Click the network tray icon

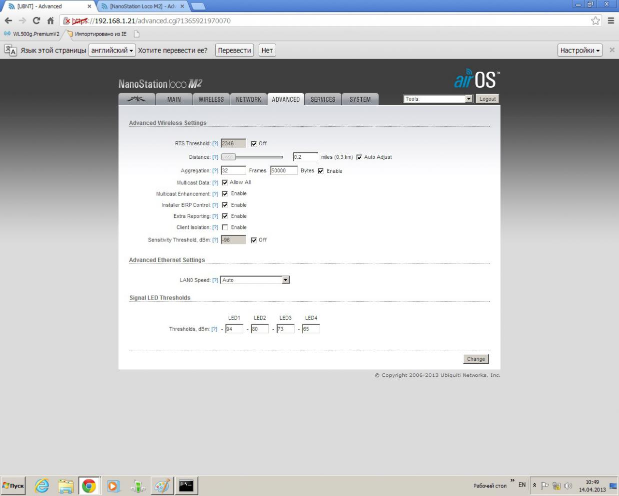tap(556, 485)
